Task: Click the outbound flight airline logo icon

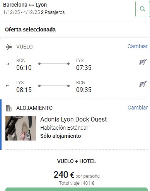Action: 143,62
